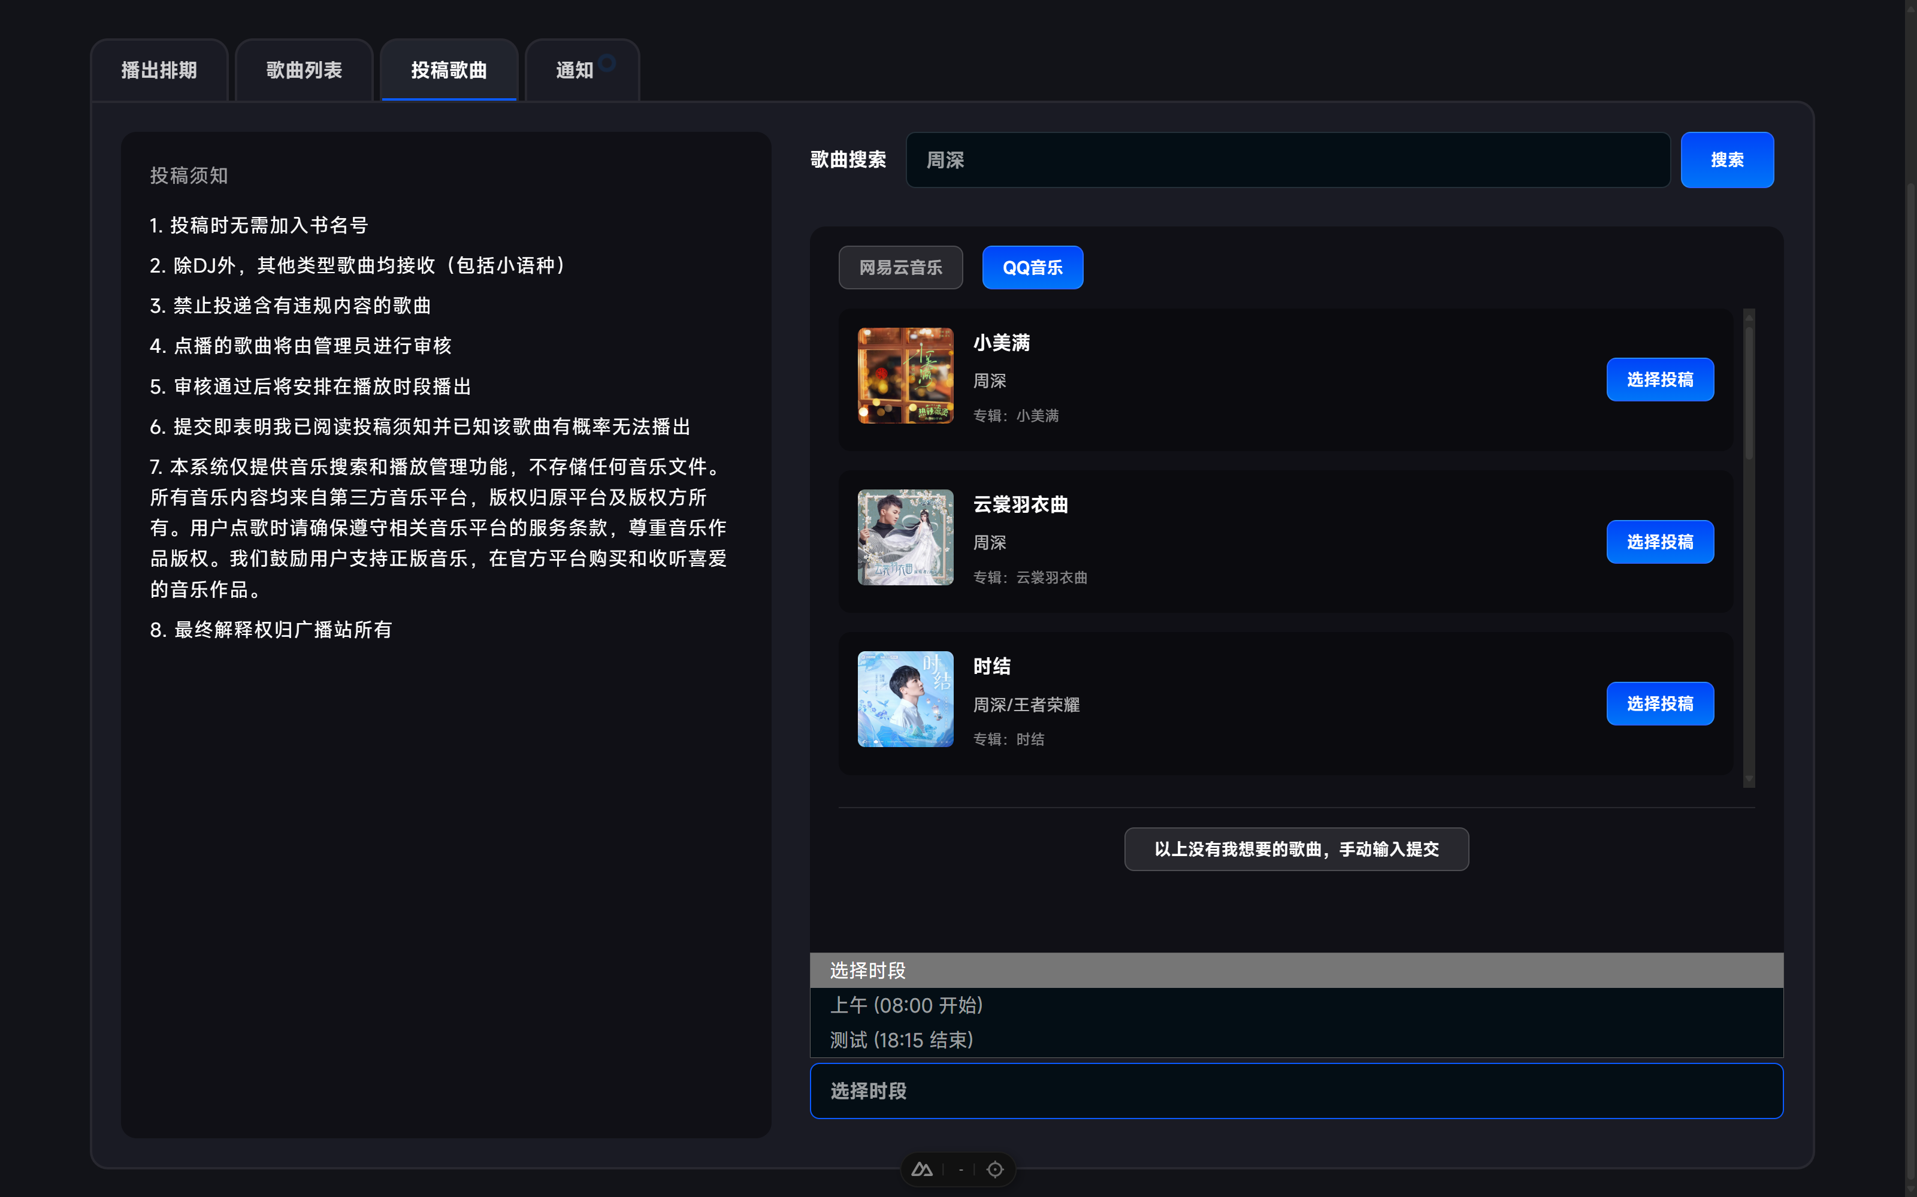This screenshot has width=1917, height=1197.
Task: Click the page vertical scrollbar at right edge
Action: (1910, 598)
